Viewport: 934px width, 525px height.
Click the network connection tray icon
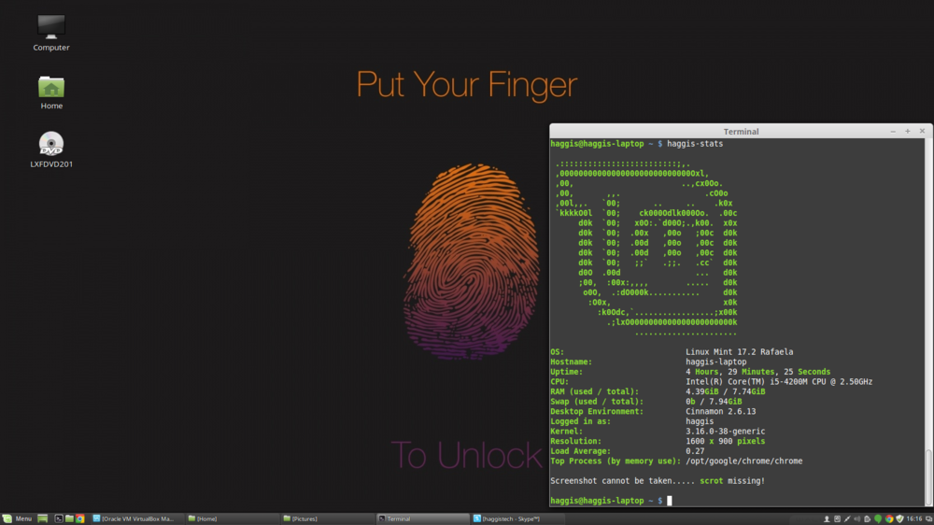click(x=848, y=519)
